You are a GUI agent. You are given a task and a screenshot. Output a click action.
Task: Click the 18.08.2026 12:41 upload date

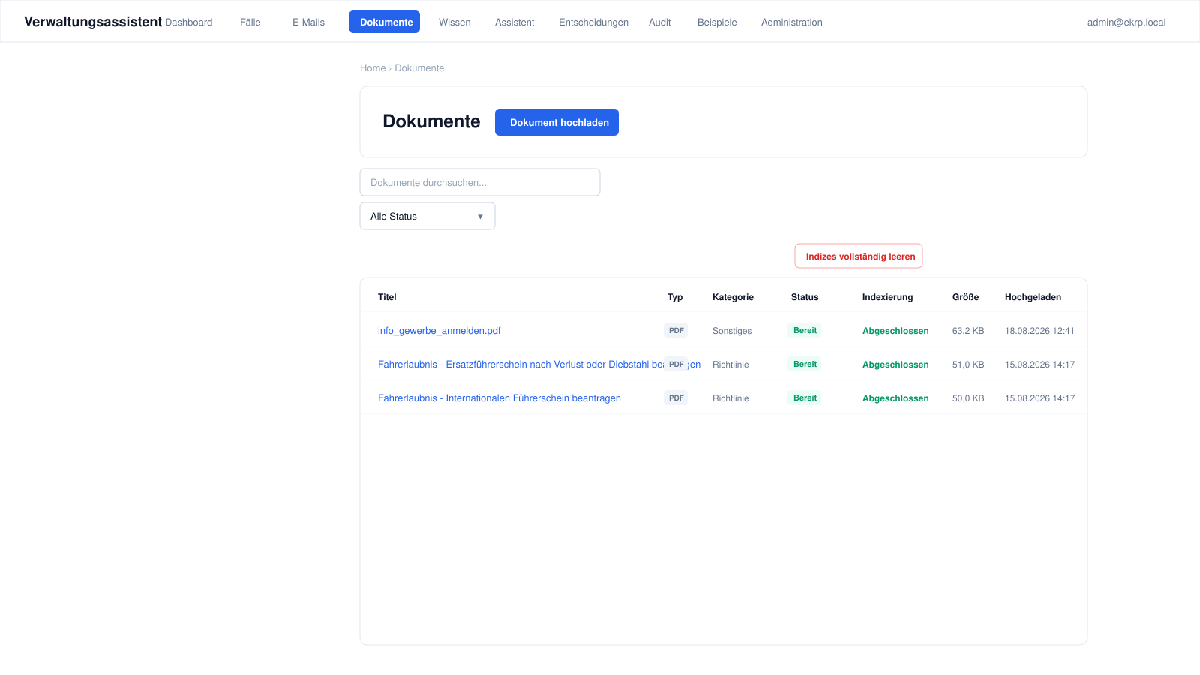(1039, 331)
